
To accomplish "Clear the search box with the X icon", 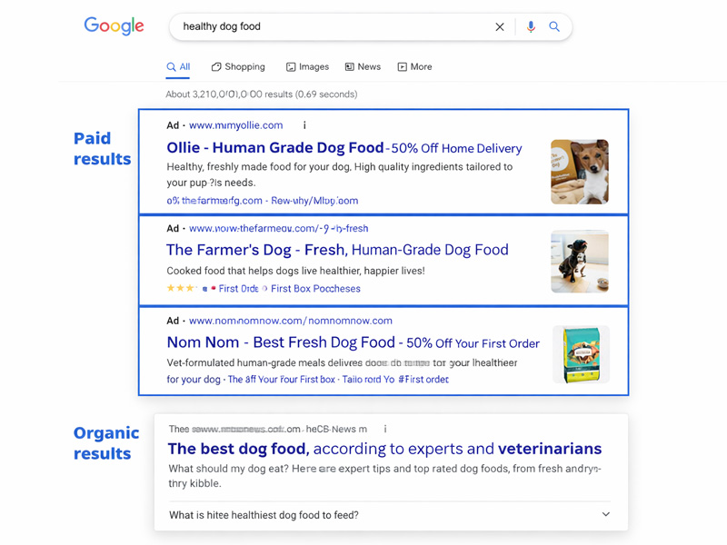I will click(500, 27).
